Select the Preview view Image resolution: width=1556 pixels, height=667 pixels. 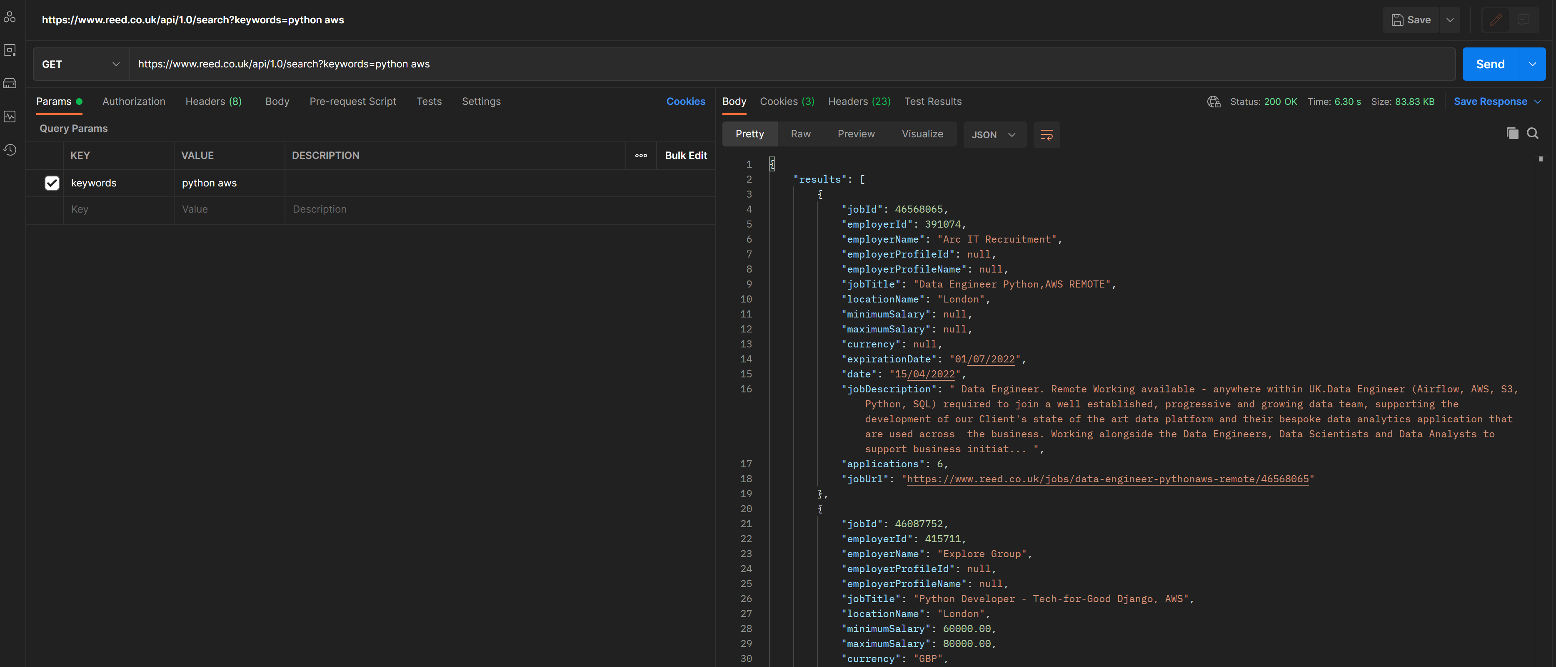pos(856,134)
